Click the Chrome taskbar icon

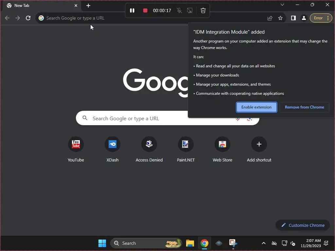(x=204, y=243)
